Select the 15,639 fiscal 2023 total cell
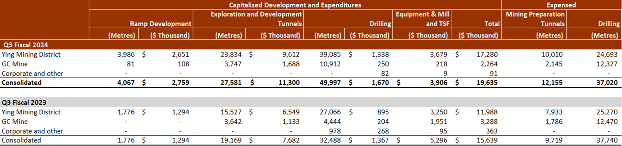 click(x=487, y=140)
